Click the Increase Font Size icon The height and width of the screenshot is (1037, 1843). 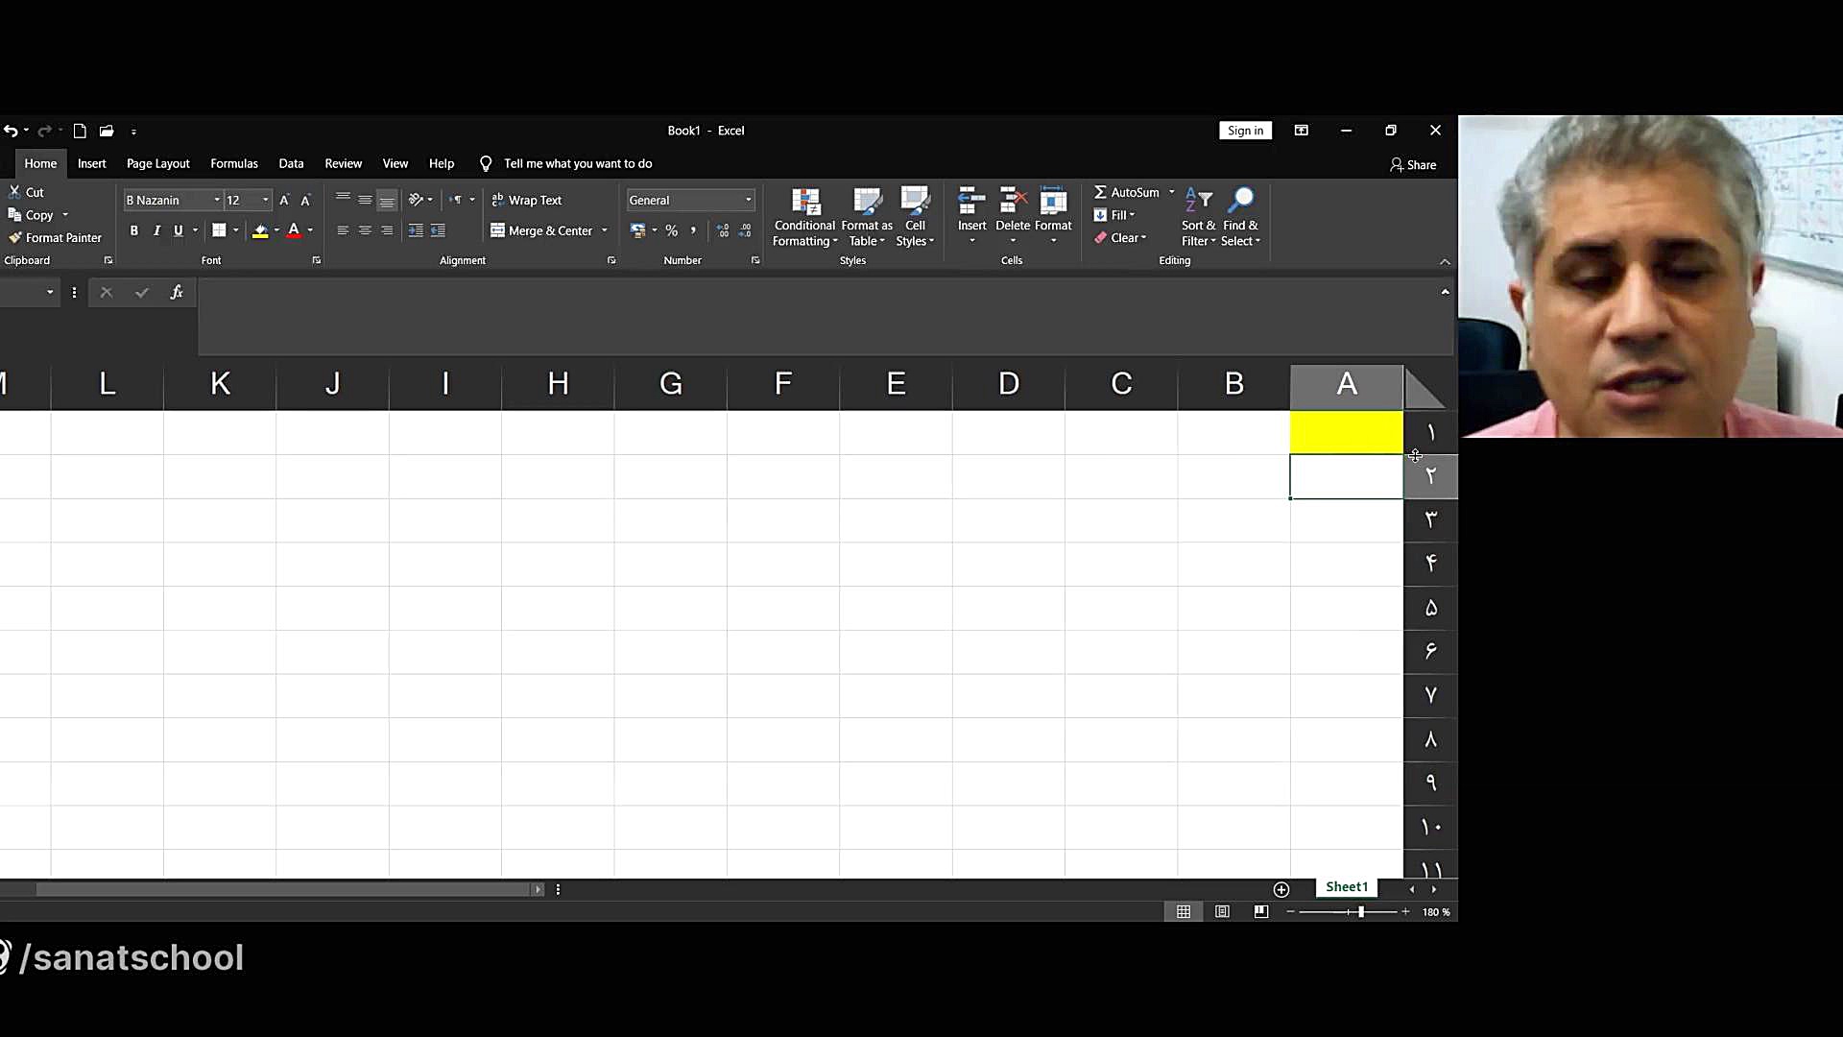[x=284, y=200]
